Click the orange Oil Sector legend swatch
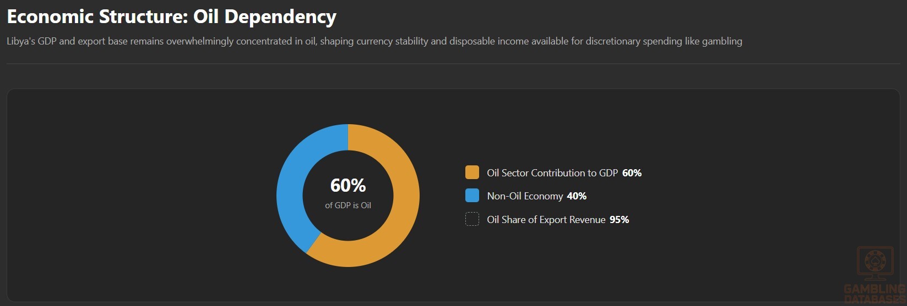Image resolution: width=907 pixels, height=306 pixels. coord(472,173)
